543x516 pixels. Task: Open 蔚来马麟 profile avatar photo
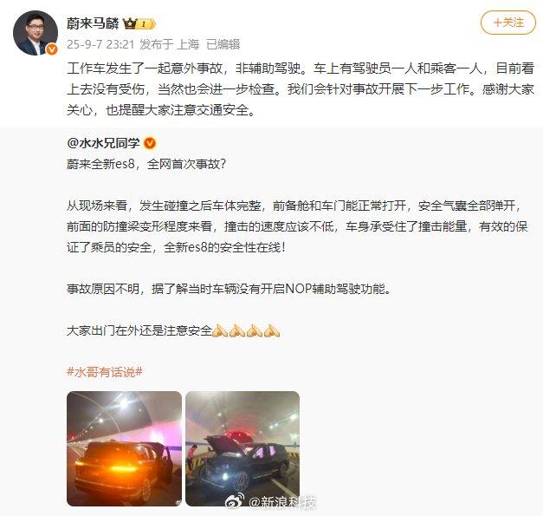(x=36, y=33)
